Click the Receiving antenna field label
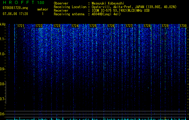The width and height of the screenshot is (189, 120). point(69,14)
